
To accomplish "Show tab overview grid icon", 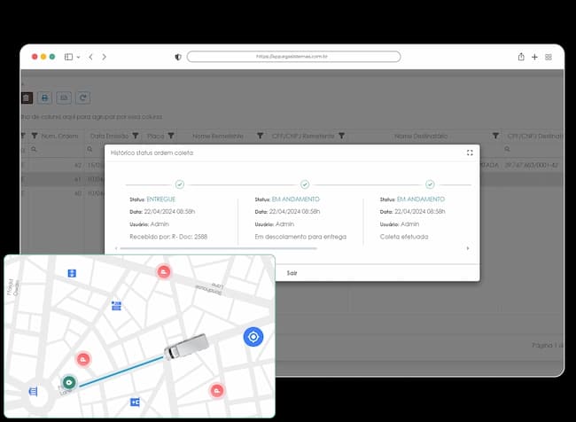I will [549, 57].
